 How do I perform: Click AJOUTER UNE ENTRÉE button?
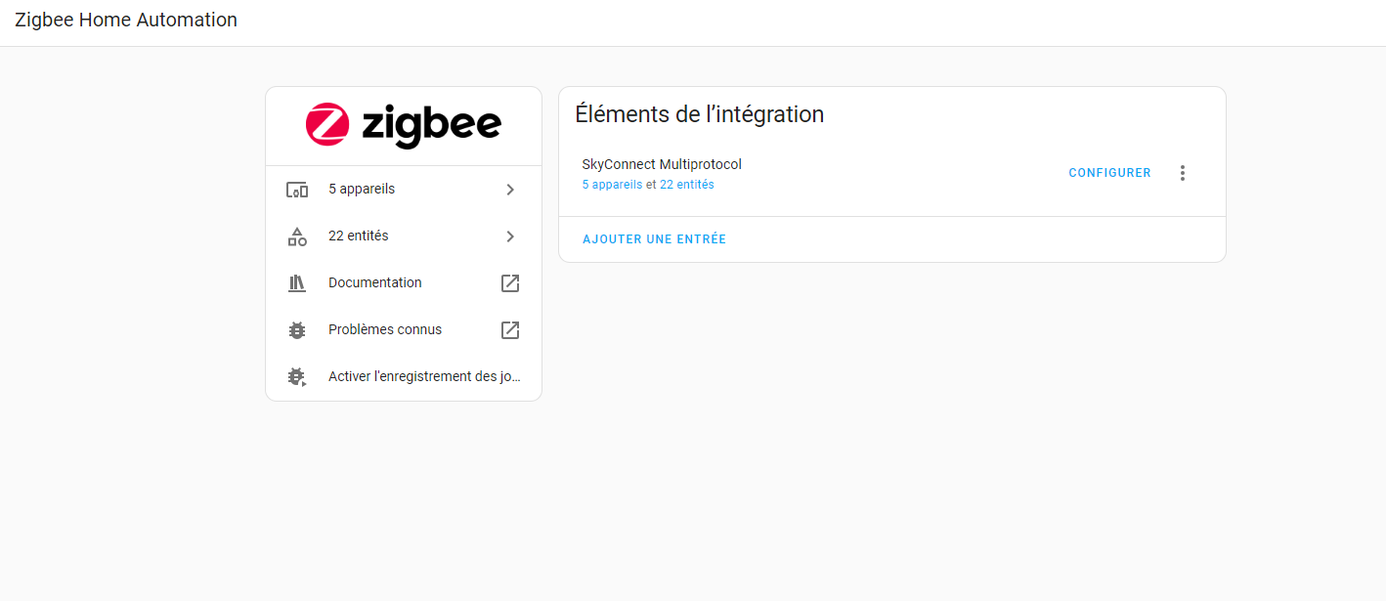pyautogui.click(x=654, y=239)
